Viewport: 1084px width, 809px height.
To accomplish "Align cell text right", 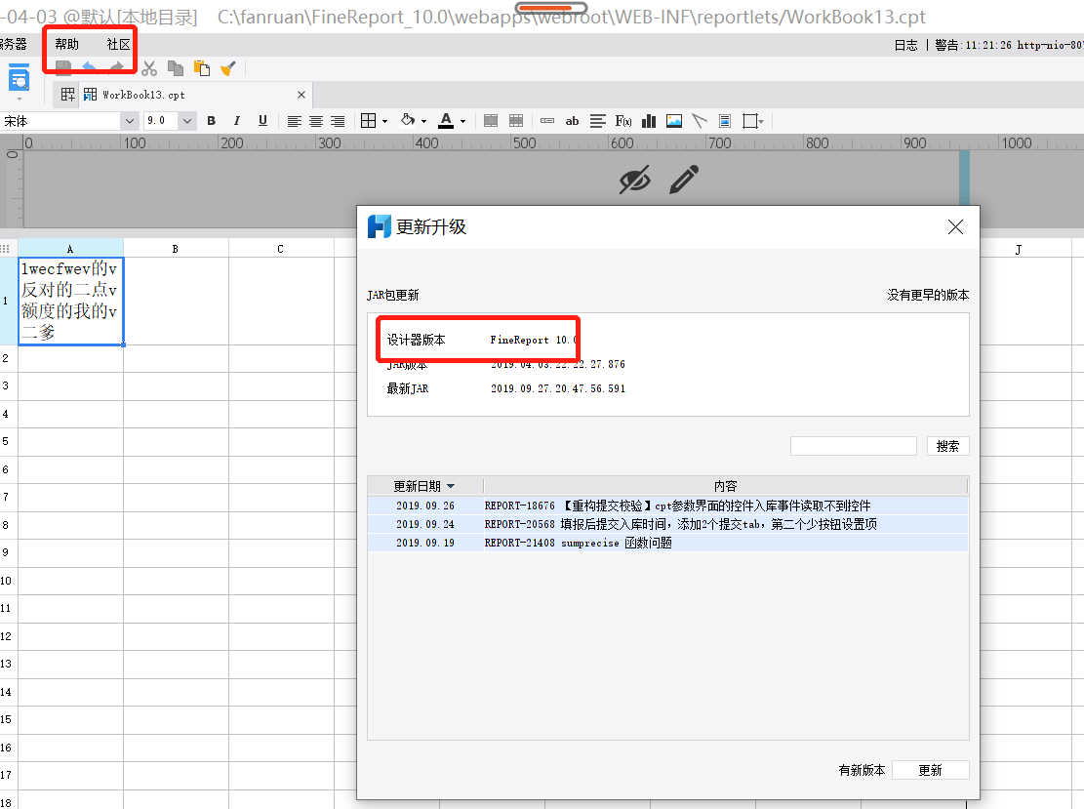I will [x=338, y=122].
